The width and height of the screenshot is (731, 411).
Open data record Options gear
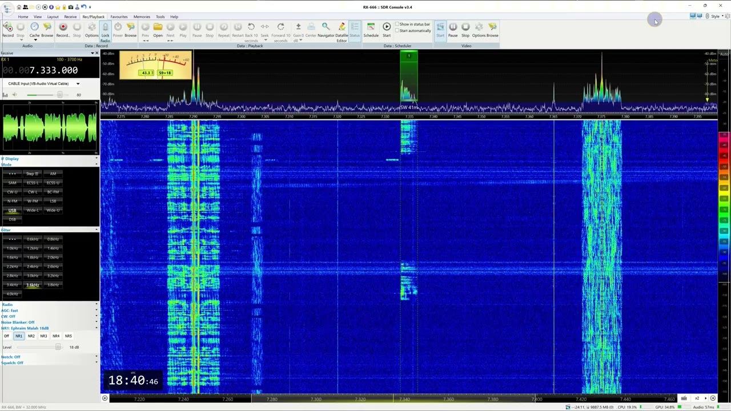click(x=91, y=30)
